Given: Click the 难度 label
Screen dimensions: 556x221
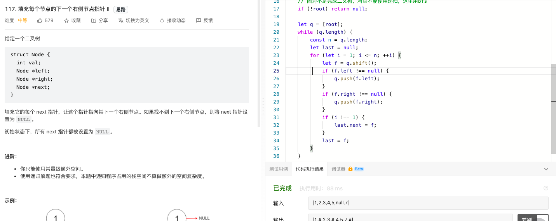Looking at the screenshot, I should pos(9,21).
